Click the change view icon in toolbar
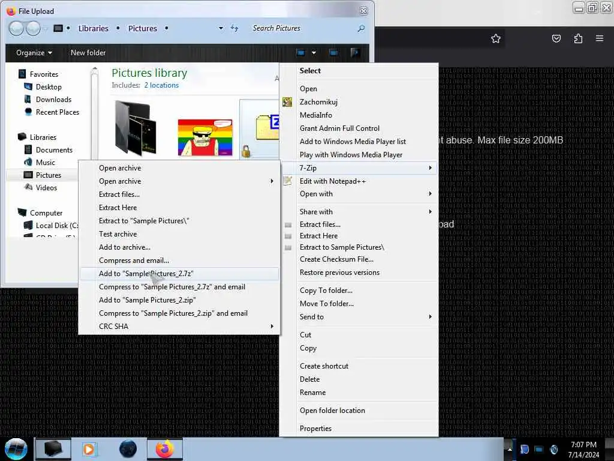Image resolution: width=614 pixels, height=461 pixels. 301,53
